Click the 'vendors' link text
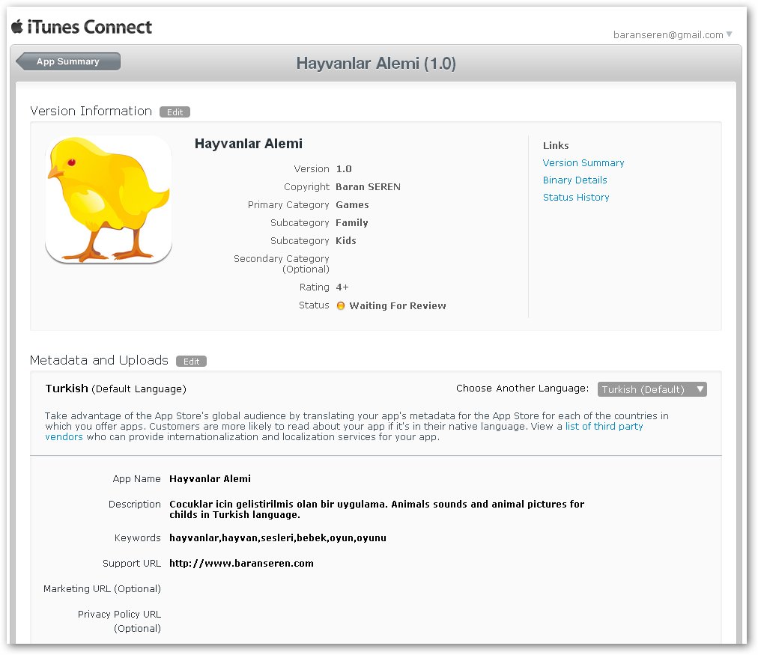Screen dimensions: 758x655 [x=64, y=436]
